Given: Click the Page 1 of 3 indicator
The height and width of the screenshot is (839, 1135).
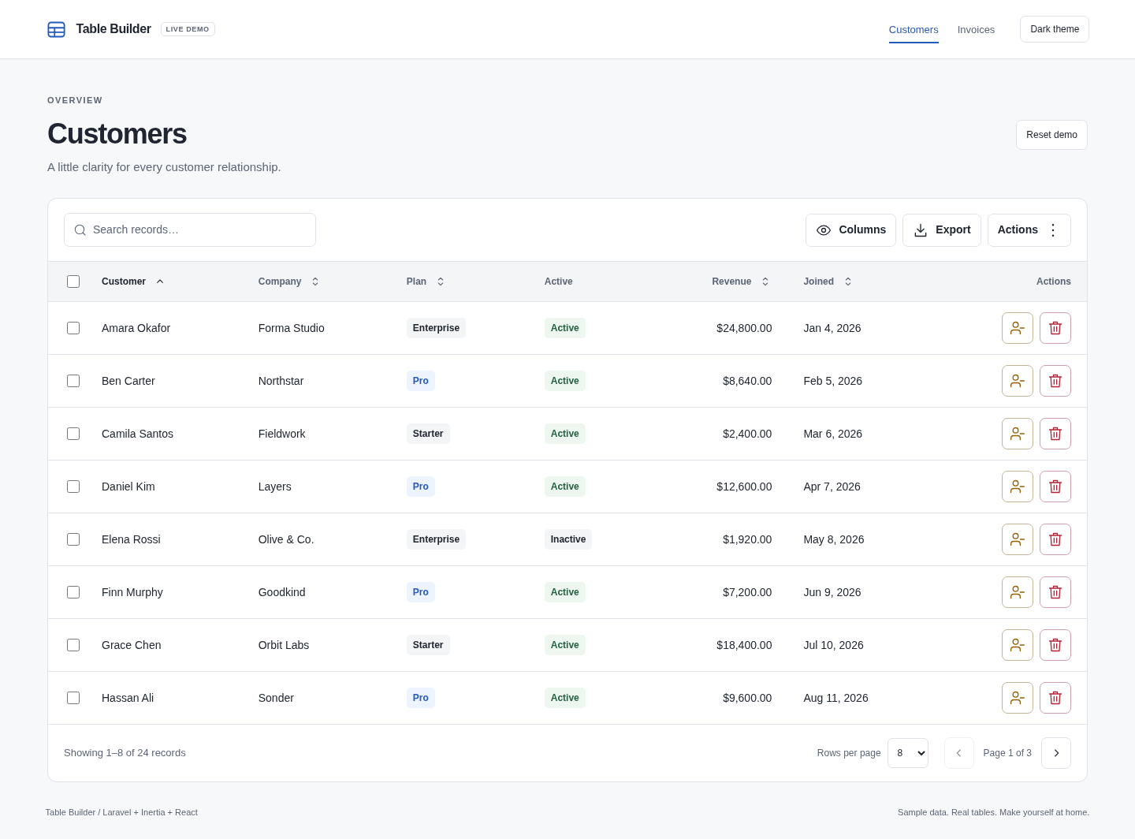Looking at the screenshot, I should [x=1007, y=753].
